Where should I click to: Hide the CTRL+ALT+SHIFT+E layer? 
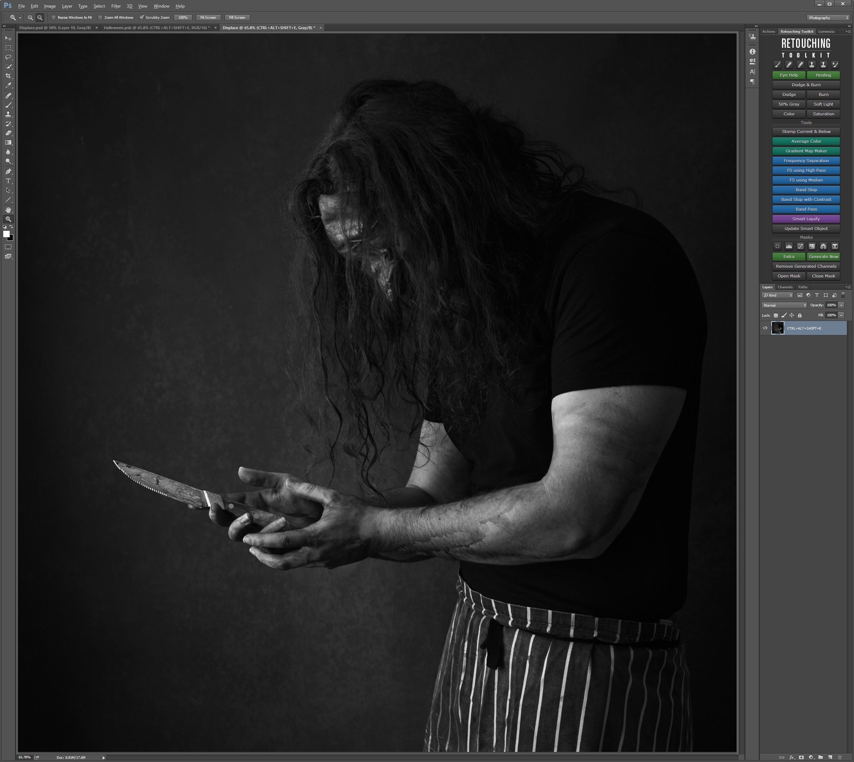[765, 328]
